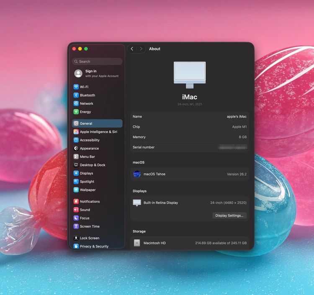Select the Accessibility icon
This screenshot has height=295, width=314.
[76, 140]
